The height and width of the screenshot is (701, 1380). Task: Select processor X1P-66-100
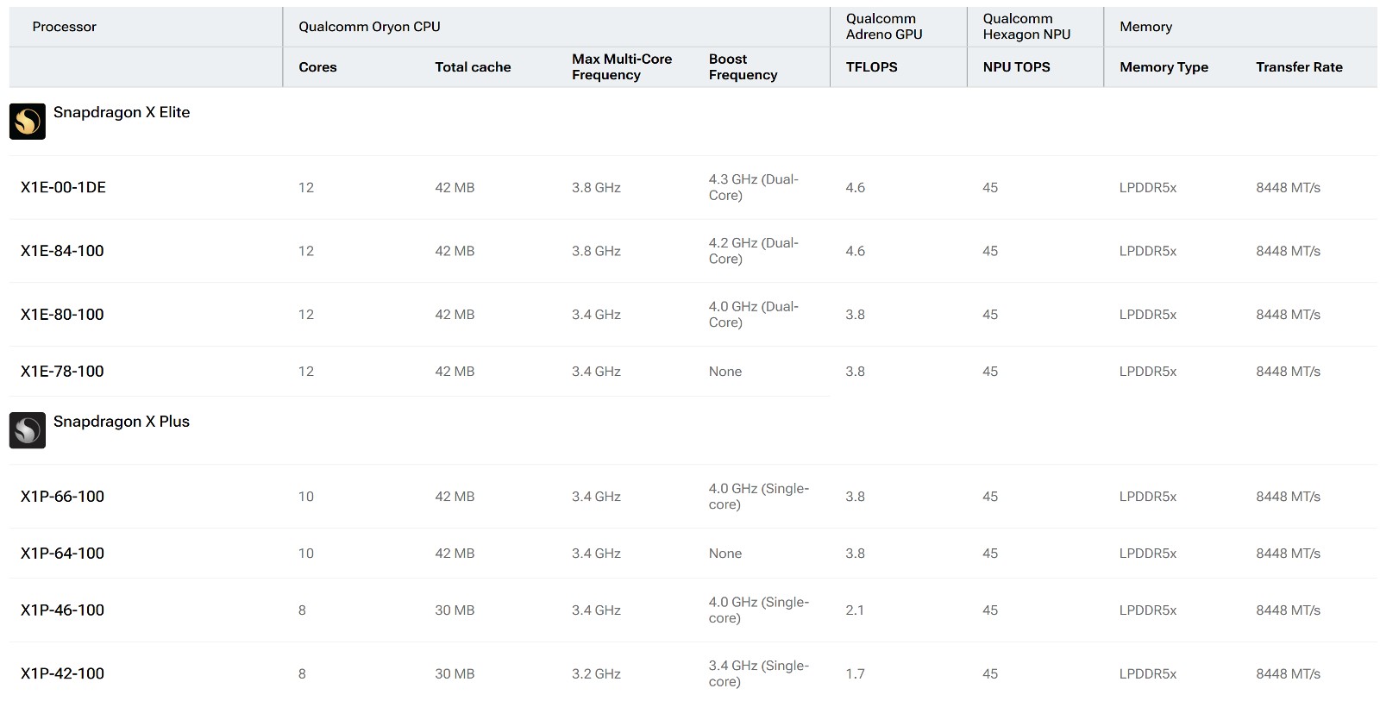click(x=62, y=497)
